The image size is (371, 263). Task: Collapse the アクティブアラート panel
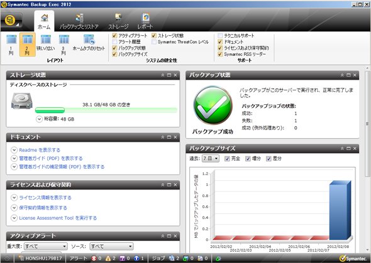pyautogui.click(x=163, y=236)
